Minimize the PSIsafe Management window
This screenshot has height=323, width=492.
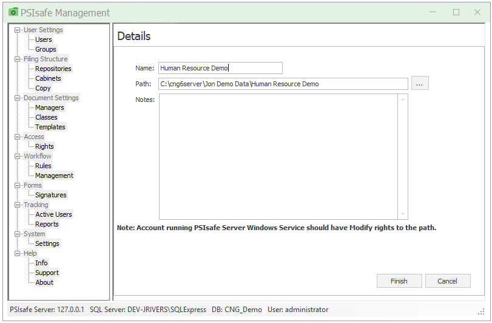coord(433,12)
